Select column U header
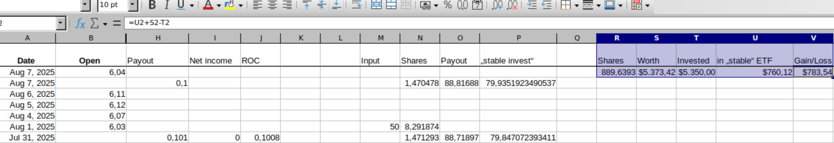834x143 pixels. pyautogui.click(x=755, y=38)
